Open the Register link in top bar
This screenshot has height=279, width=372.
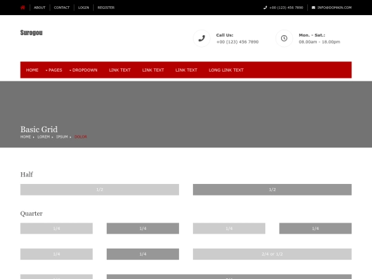point(106,8)
